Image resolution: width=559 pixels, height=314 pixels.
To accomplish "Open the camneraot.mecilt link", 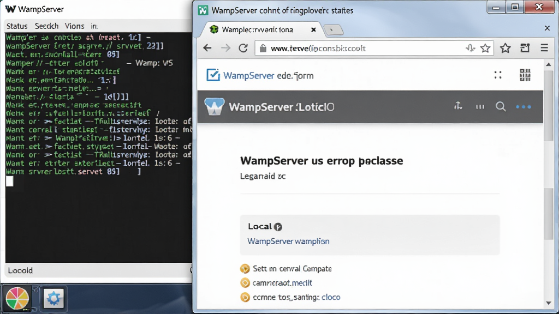I will click(282, 283).
